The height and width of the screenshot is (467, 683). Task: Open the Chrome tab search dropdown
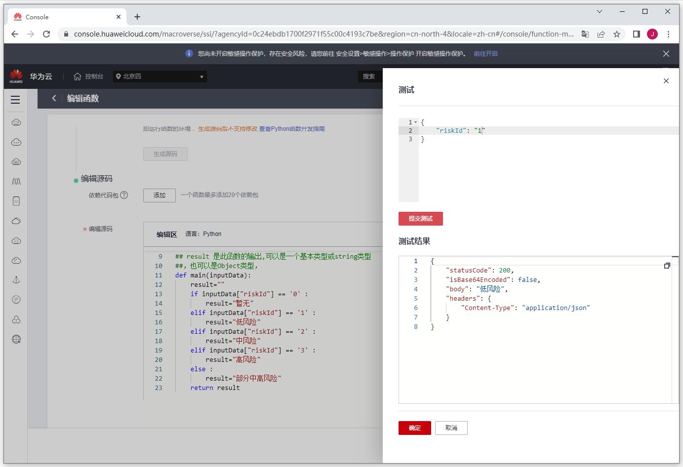tap(600, 11)
